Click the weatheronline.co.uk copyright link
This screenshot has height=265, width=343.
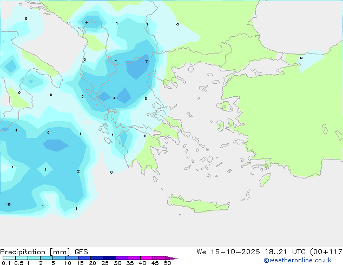[297, 260]
